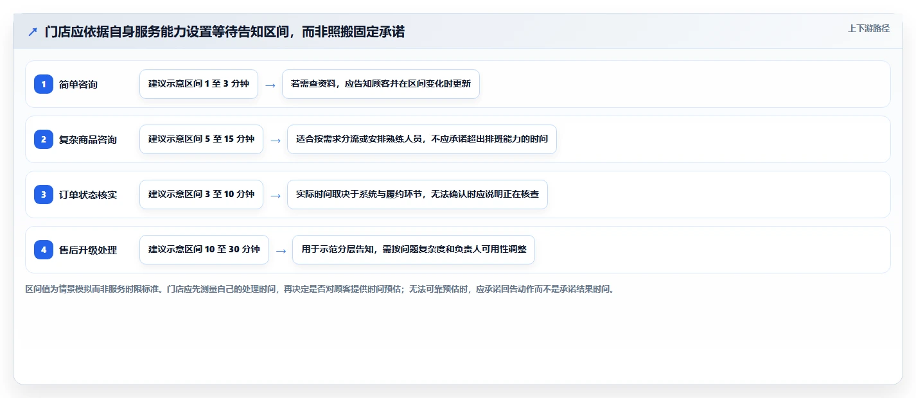
Task: Click the footnote starting 区间值为情景模拟
Action: coord(319,290)
